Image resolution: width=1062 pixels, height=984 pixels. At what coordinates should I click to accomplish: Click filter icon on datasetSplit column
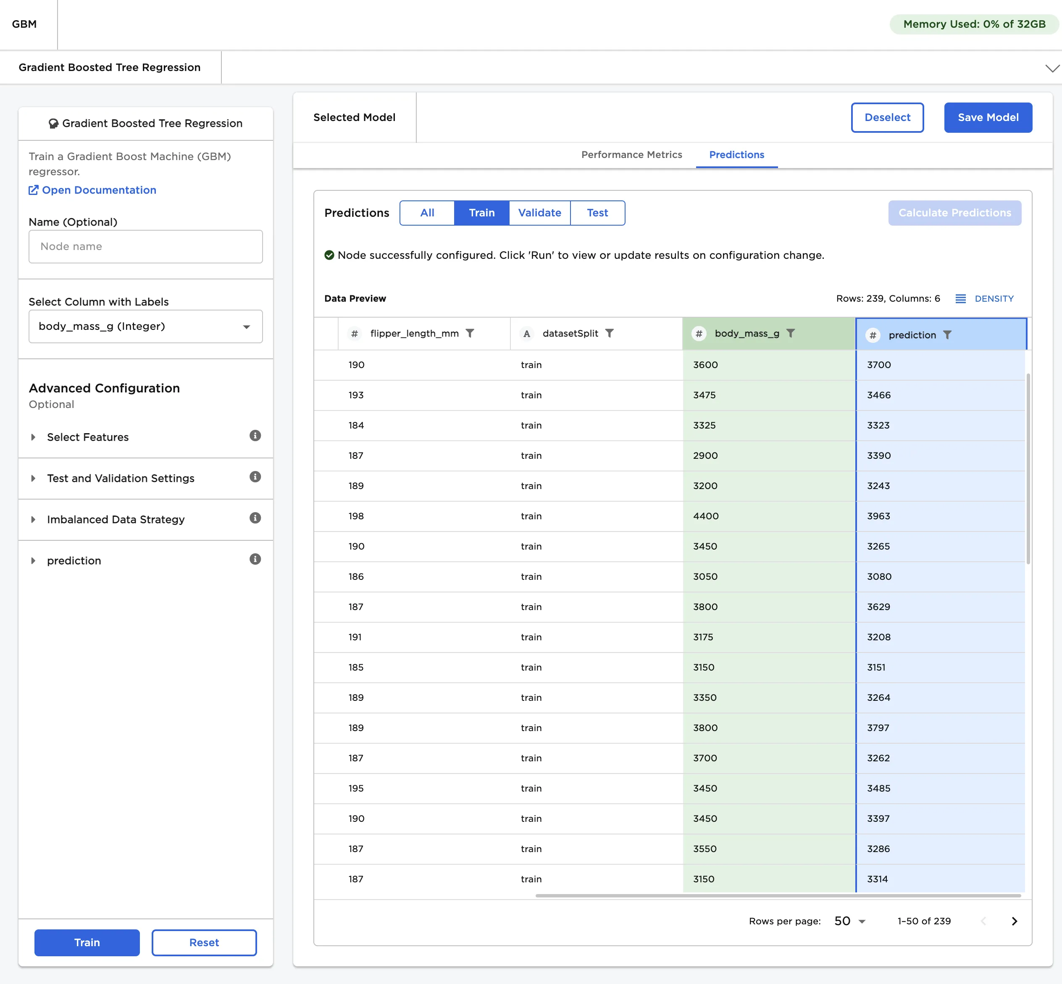coord(610,333)
